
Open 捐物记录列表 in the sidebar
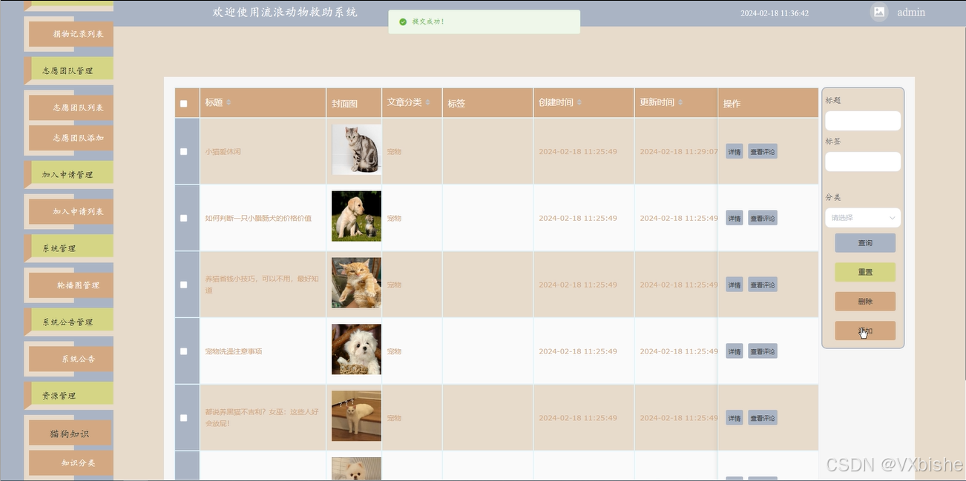point(71,34)
